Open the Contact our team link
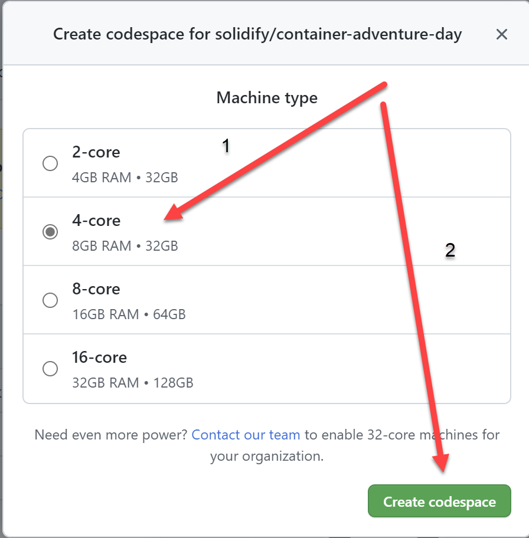Image resolution: width=529 pixels, height=538 pixels. click(246, 435)
